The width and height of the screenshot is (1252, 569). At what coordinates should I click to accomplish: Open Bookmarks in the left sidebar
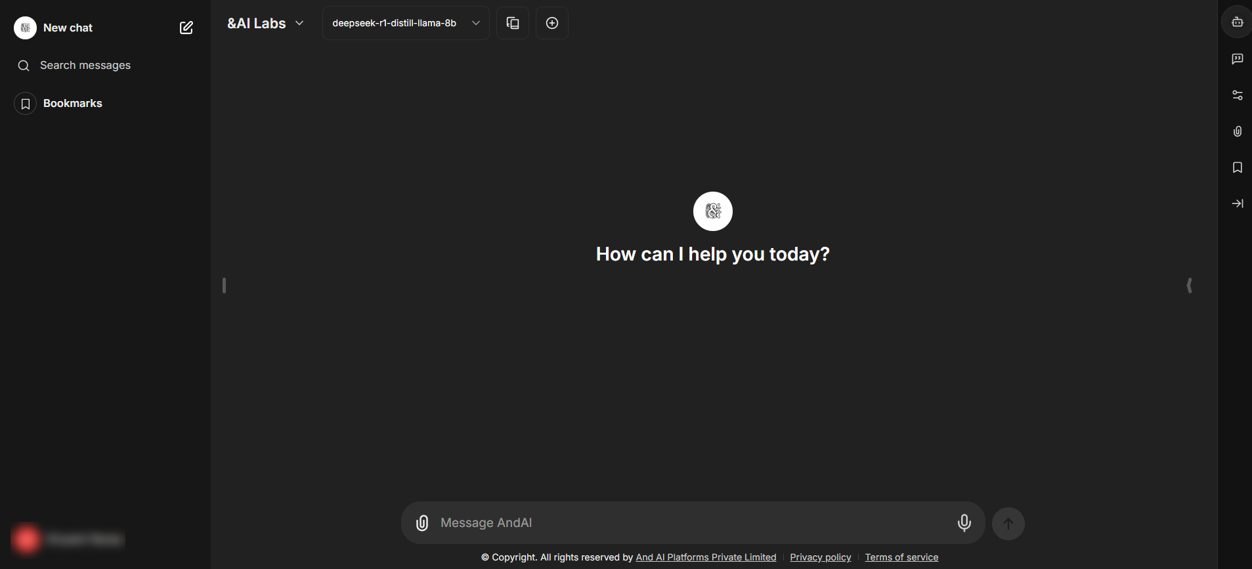pos(72,104)
